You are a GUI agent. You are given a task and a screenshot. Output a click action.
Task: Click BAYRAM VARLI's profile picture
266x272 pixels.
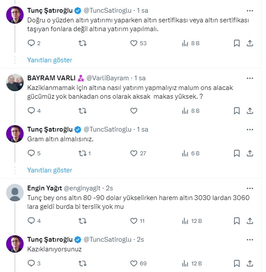pos(15,82)
